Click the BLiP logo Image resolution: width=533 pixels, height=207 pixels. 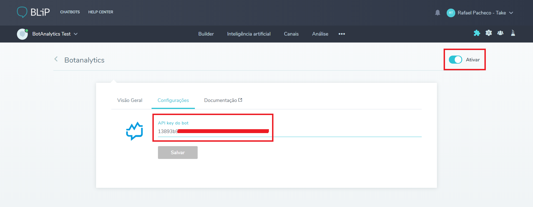33,12
